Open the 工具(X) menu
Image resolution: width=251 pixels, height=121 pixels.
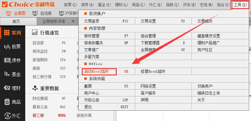tap(240, 5)
